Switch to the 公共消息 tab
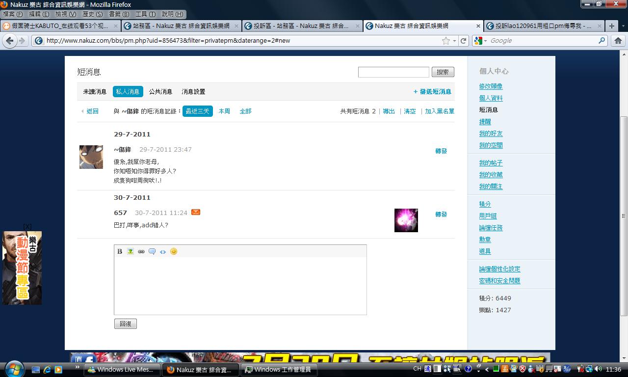Viewport: 628px width, 377px height. click(x=160, y=92)
